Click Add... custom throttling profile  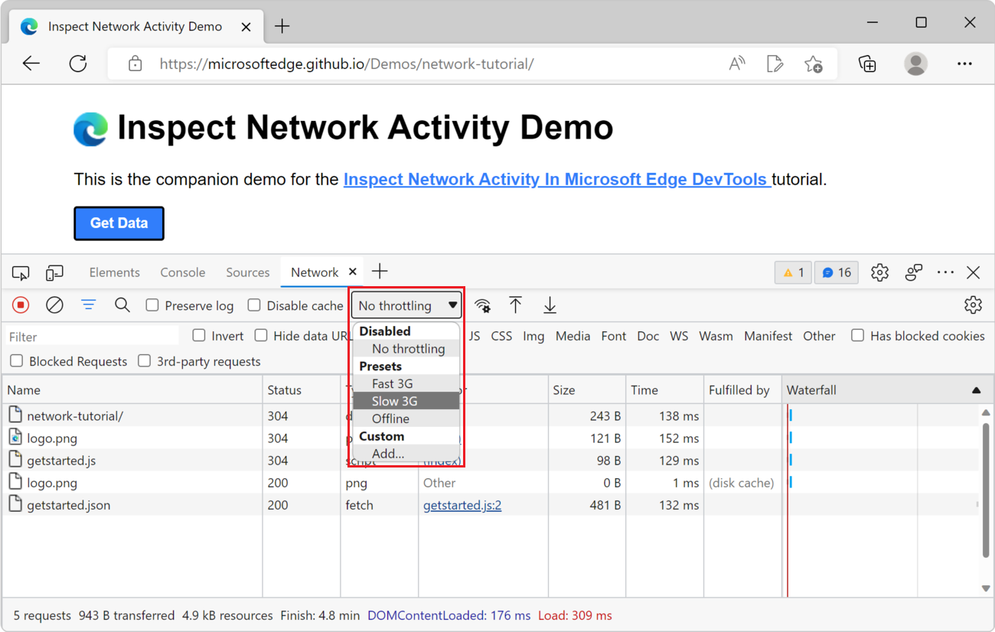[x=406, y=454]
